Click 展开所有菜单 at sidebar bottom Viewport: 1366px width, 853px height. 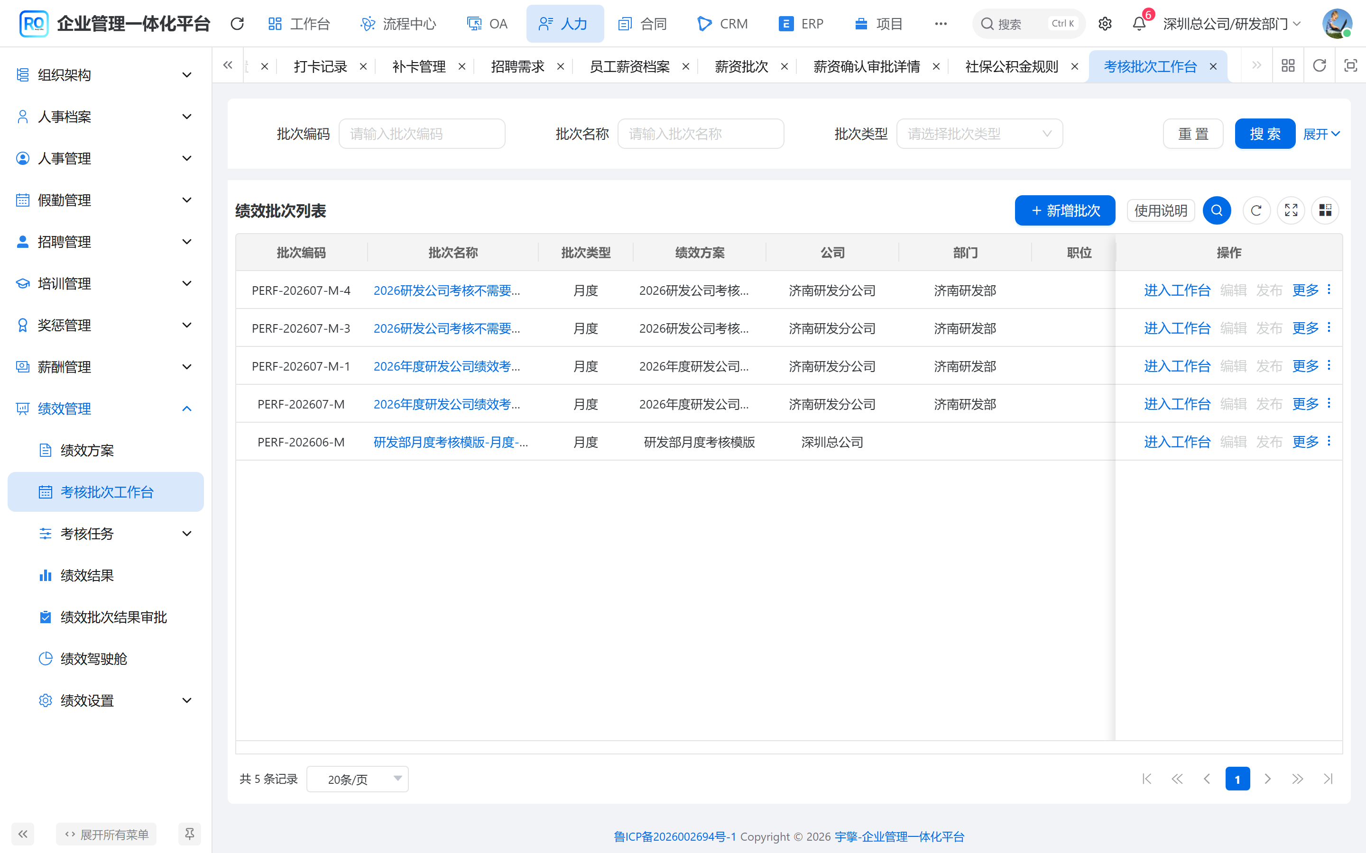106,834
